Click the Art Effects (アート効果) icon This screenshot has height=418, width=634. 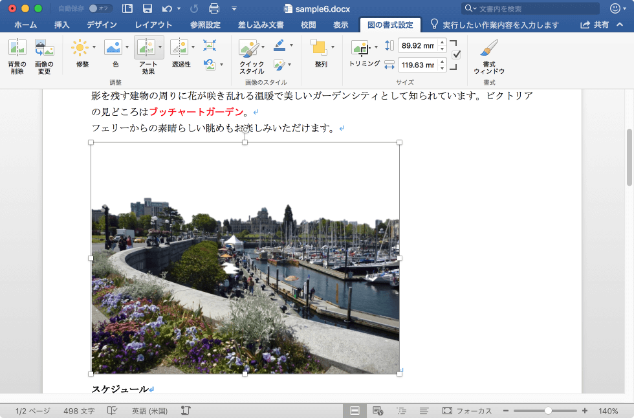click(145, 48)
